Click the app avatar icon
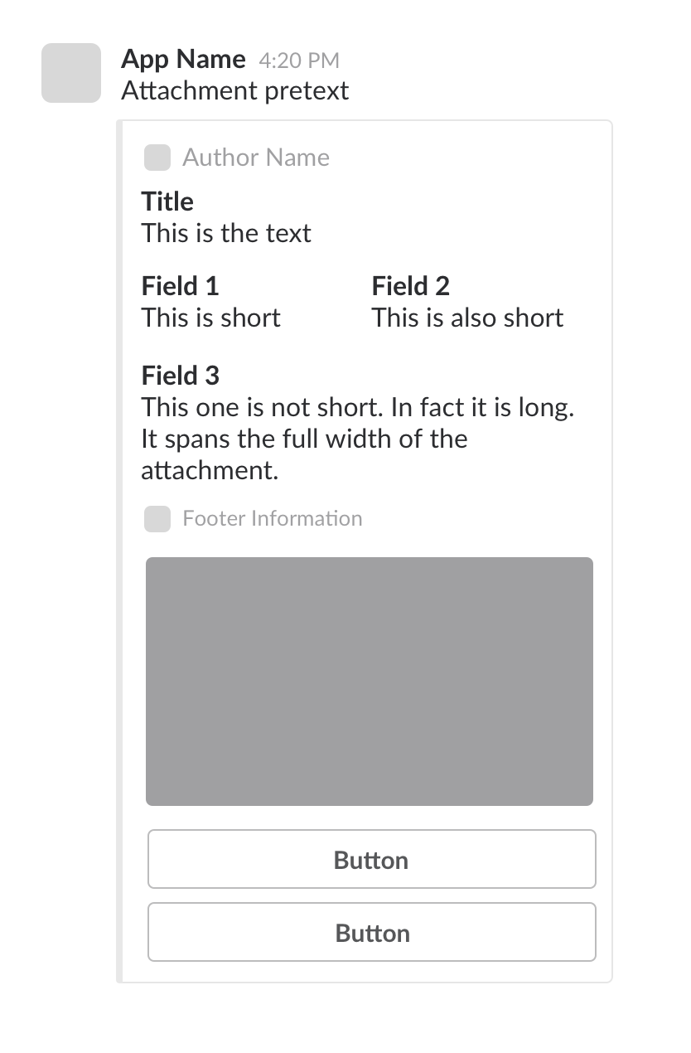This screenshot has width=691, height=1053. click(71, 73)
